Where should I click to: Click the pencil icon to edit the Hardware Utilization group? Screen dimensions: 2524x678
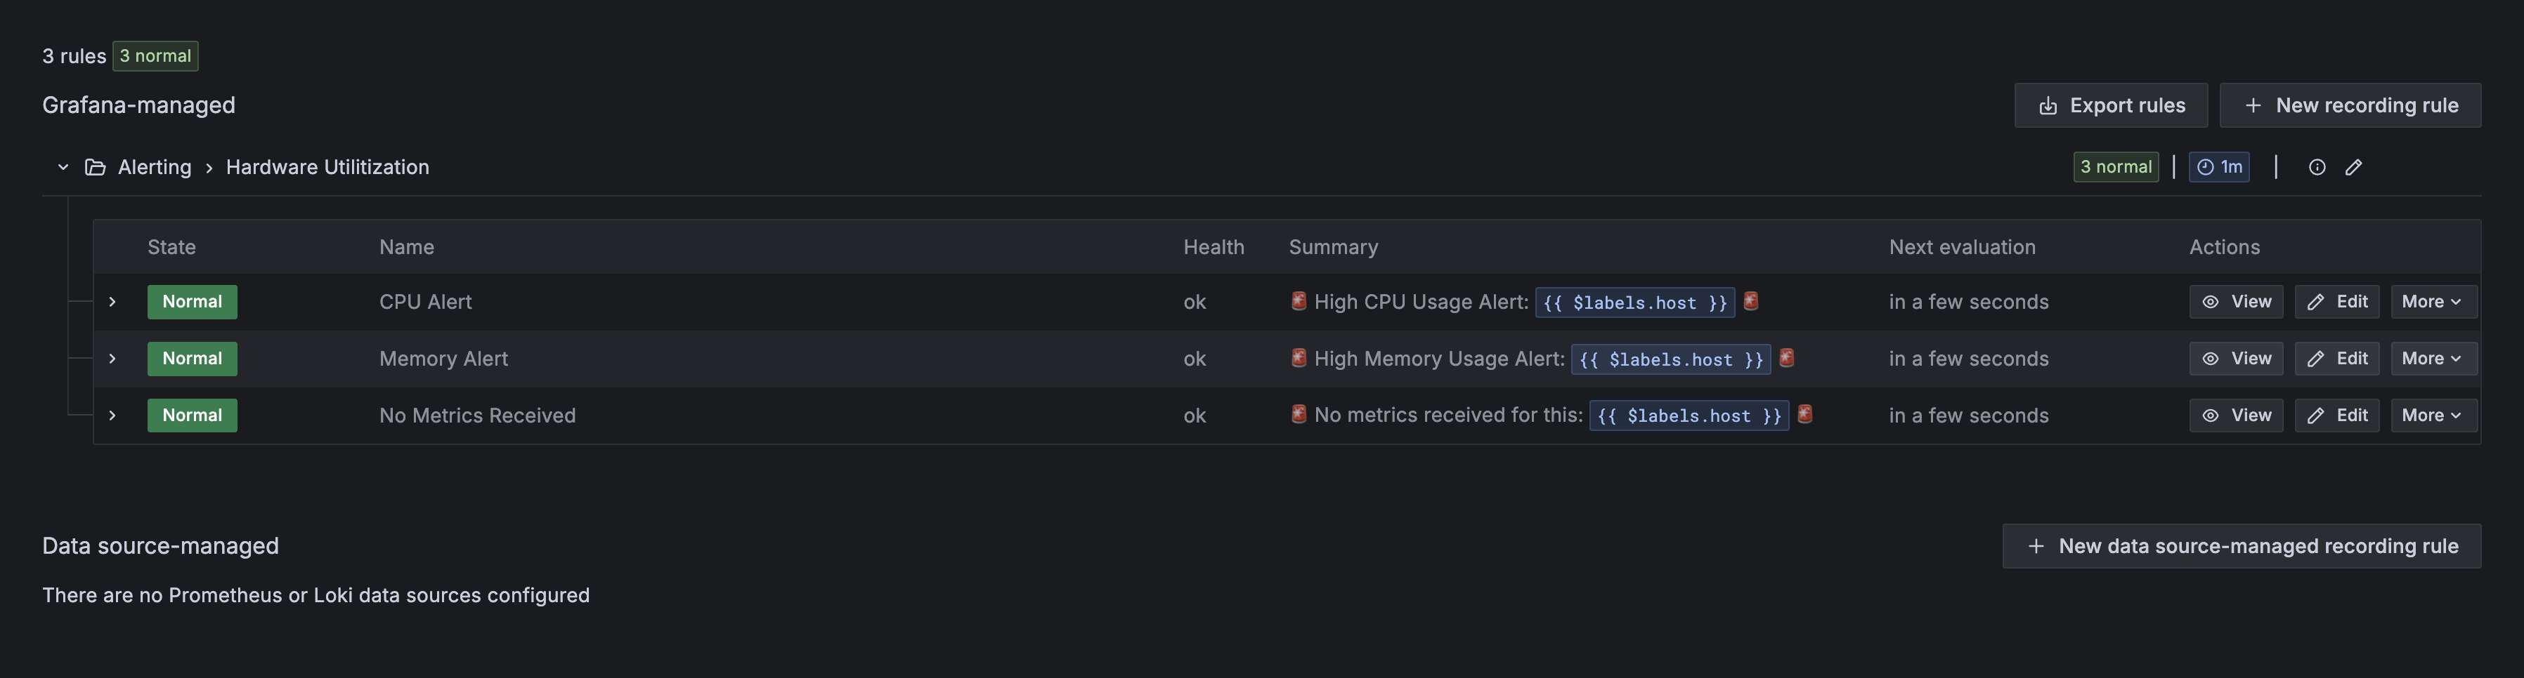2355,167
